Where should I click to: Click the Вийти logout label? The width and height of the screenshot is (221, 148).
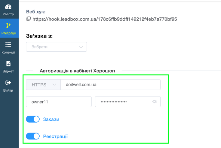point(8,90)
